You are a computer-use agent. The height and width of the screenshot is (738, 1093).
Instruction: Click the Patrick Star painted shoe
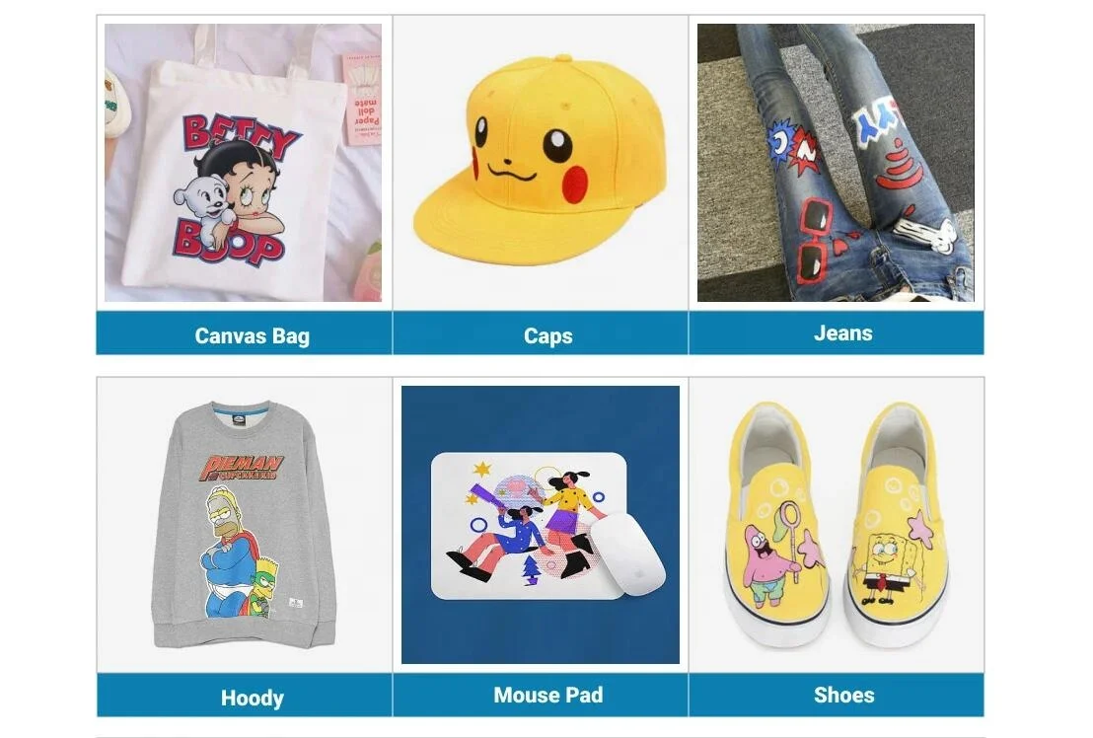pyautogui.click(x=778, y=523)
